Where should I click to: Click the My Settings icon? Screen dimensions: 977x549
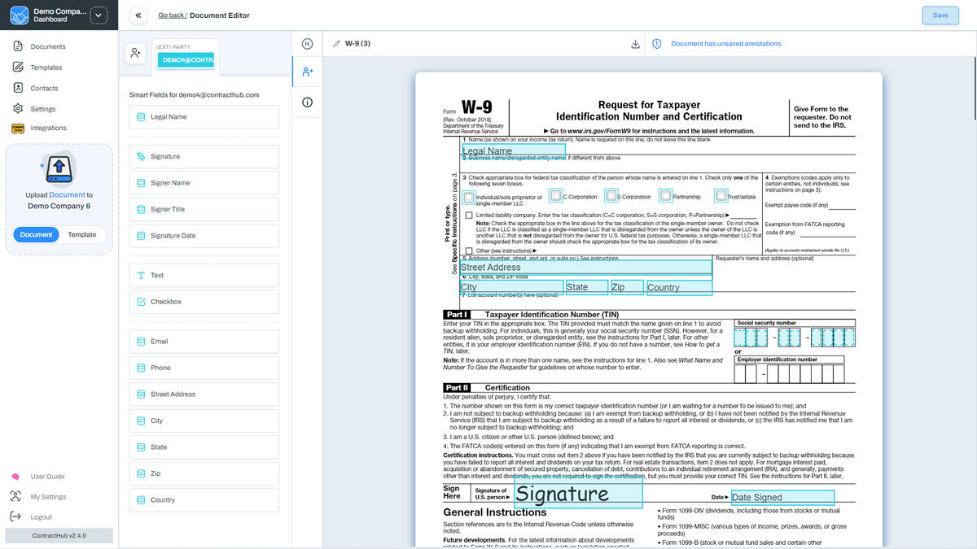pos(15,496)
